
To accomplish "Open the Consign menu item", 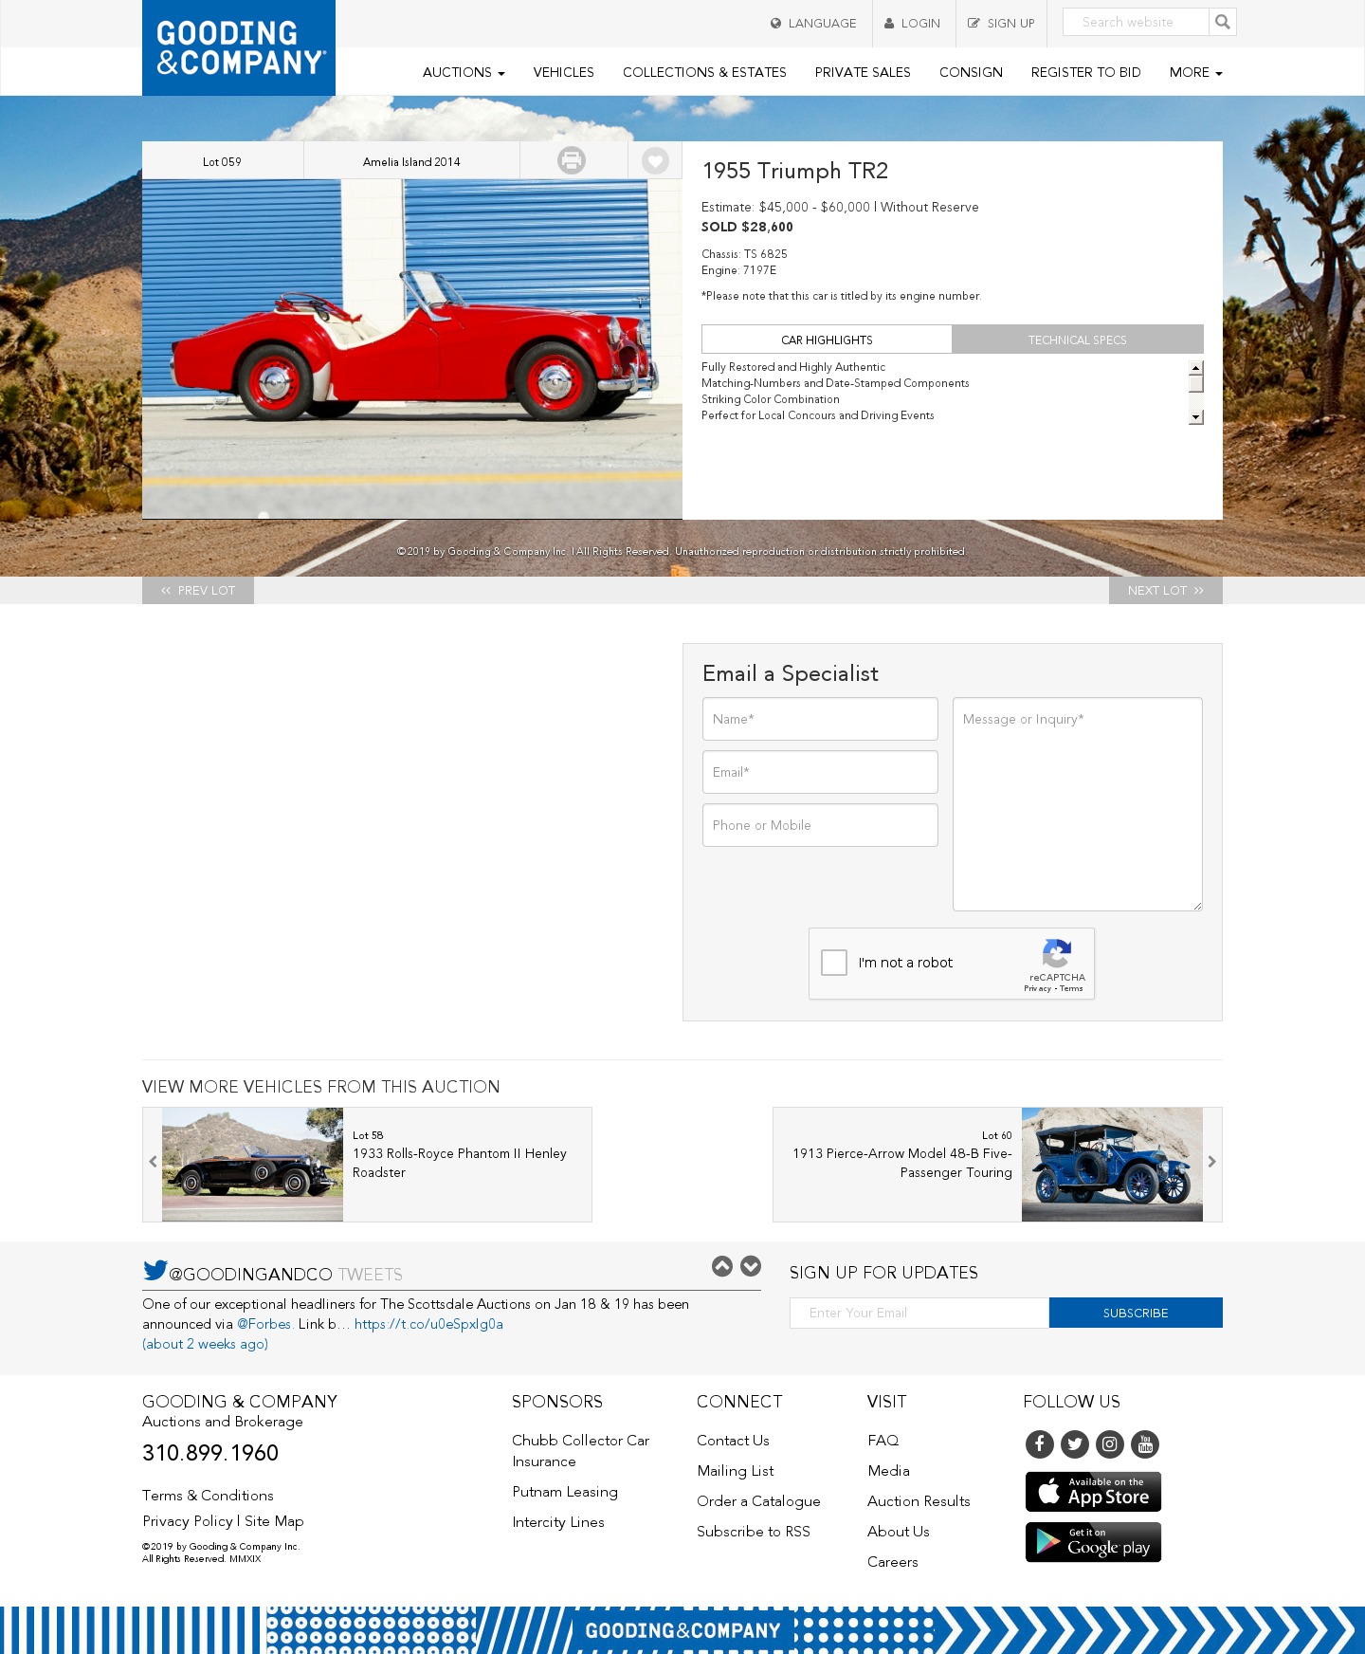I will click(971, 72).
